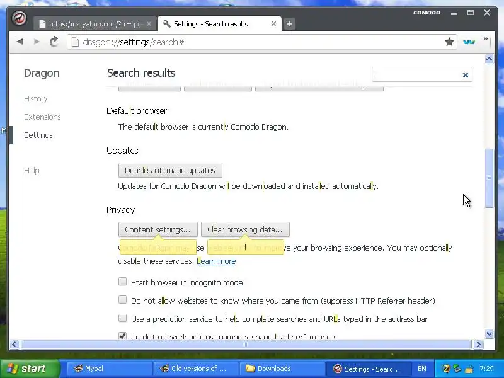Close the Yahoo tab
This screenshot has width=504, height=378.
pos(149,24)
